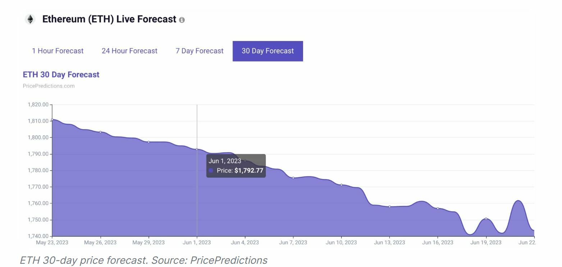Click the purple Price series dot in tooltip

tap(211, 171)
